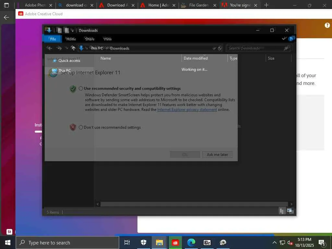Image resolution: width=332 pixels, height=249 pixels.
Task: Select Don't use recommended settings radio
Action: point(81,127)
